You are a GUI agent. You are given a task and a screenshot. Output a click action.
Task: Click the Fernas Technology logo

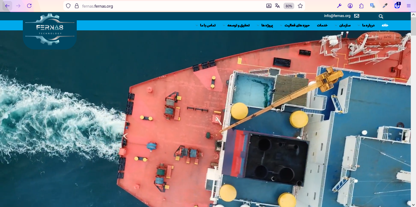point(50,30)
